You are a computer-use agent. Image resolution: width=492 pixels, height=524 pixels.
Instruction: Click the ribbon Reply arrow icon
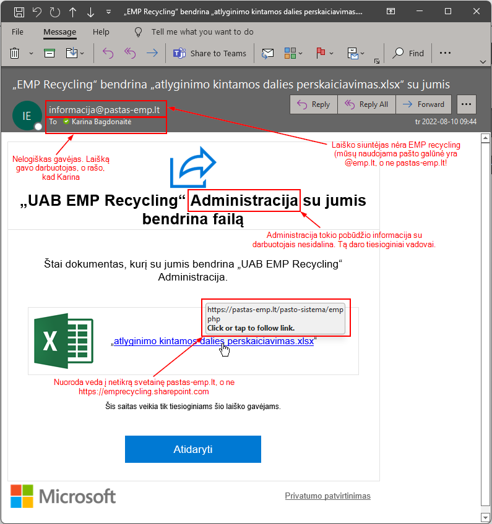pyautogui.click(x=108, y=53)
